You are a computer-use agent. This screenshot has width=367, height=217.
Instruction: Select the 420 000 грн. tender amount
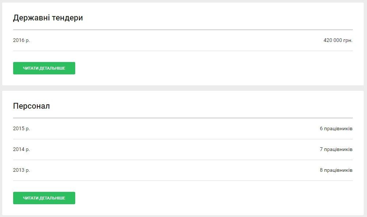[338, 40]
